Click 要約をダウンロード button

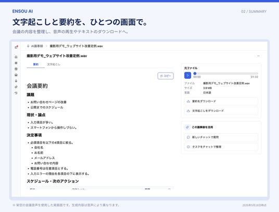click(221, 102)
